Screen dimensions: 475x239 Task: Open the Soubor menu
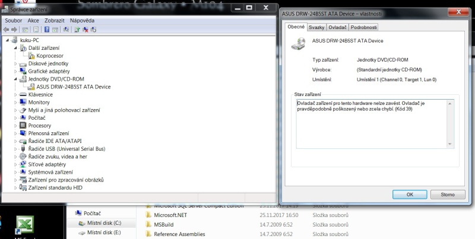13,21
